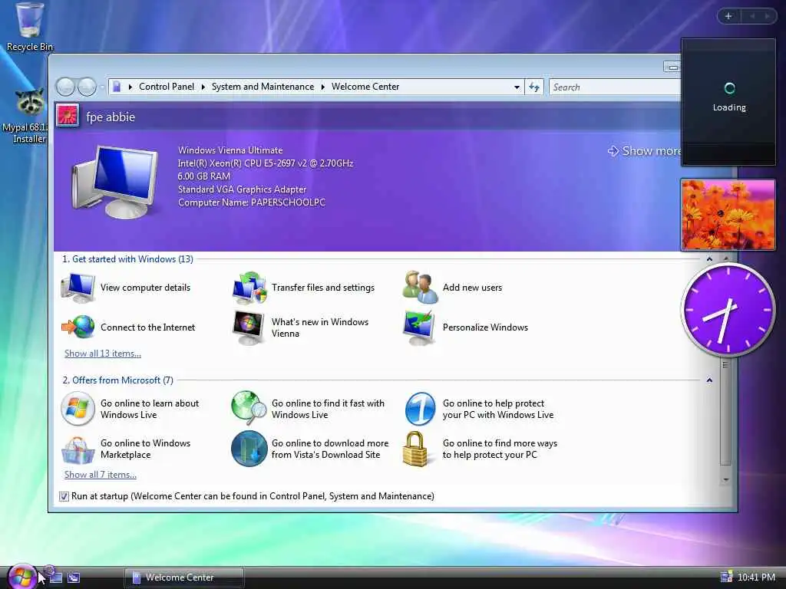Click the System and Maintenance breadcrumb
This screenshot has height=589, width=786.
tap(263, 87)
